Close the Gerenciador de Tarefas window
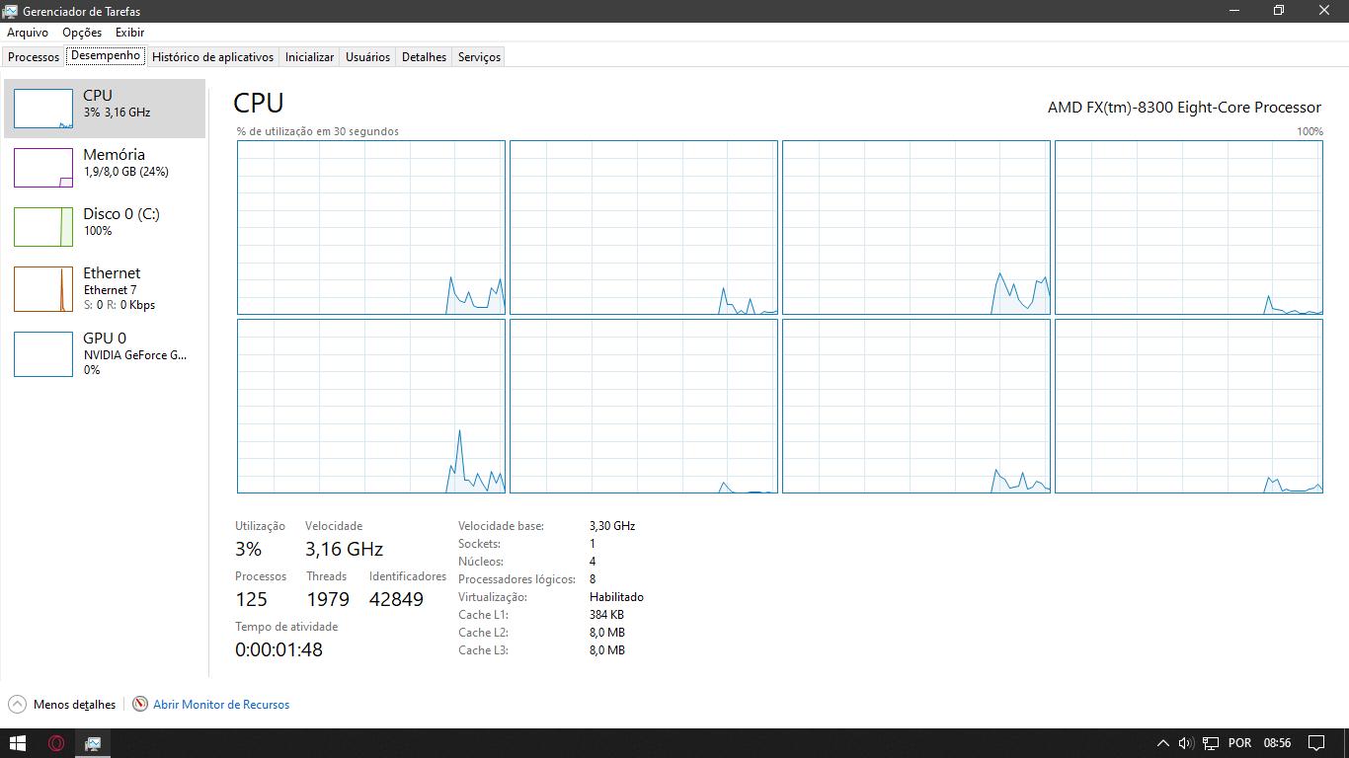Screen dimensions: 1349x758 pyautogui.click(x=1324, y=11)
